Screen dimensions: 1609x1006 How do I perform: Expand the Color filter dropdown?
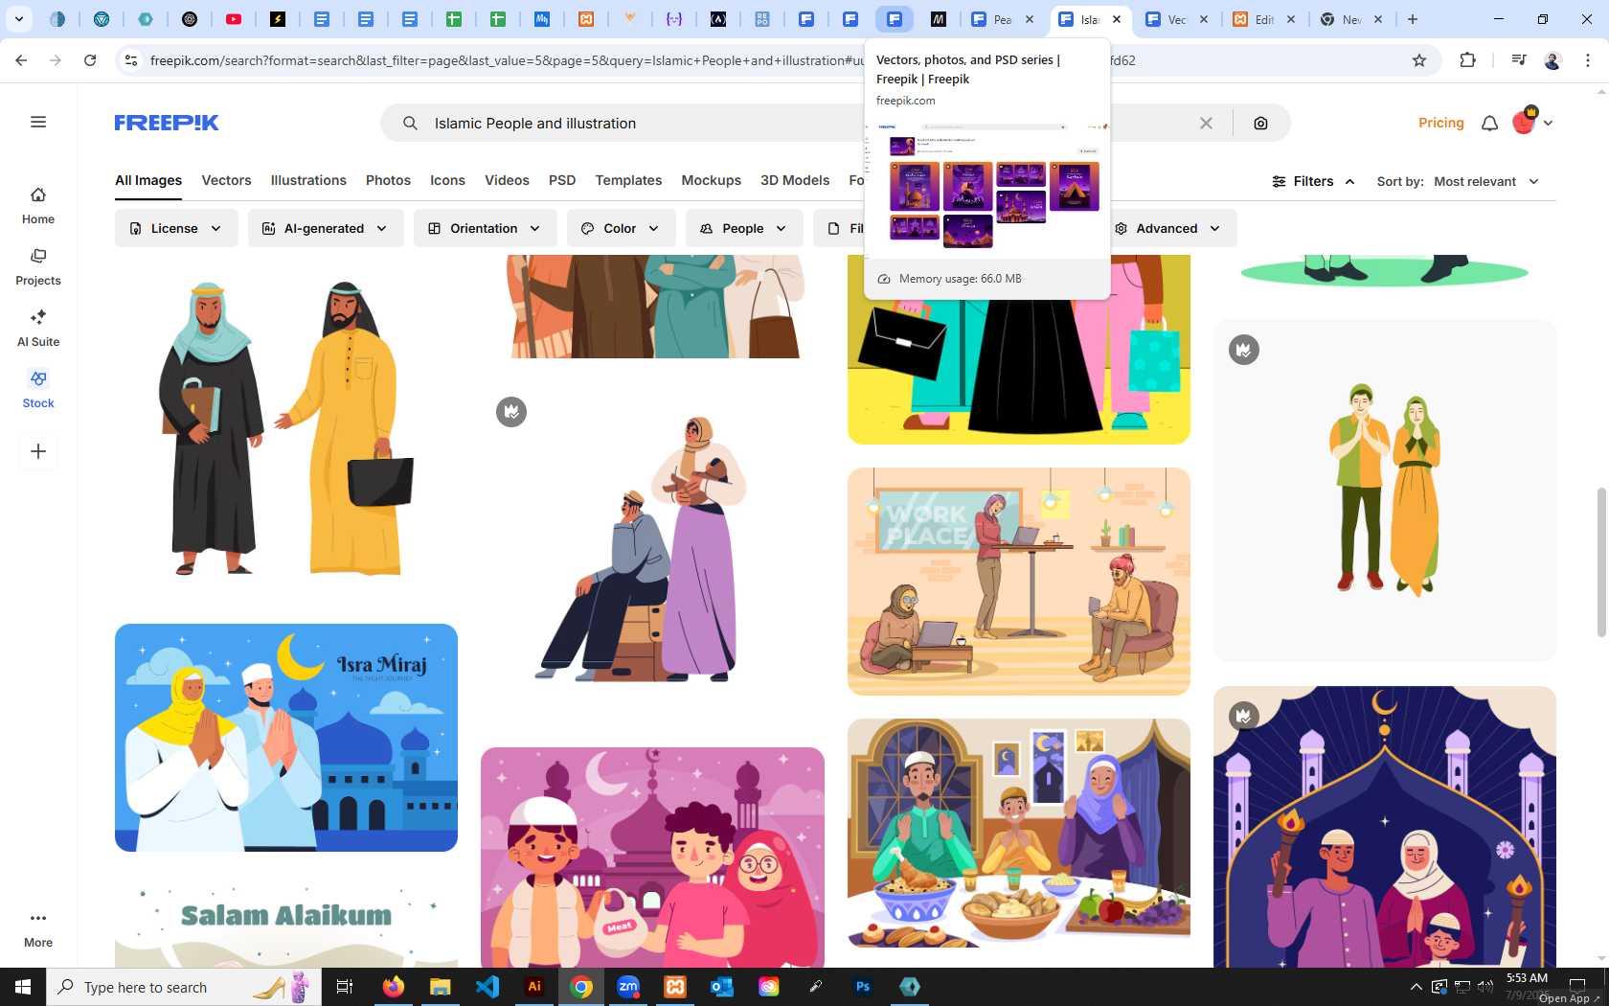click(621, 228)
